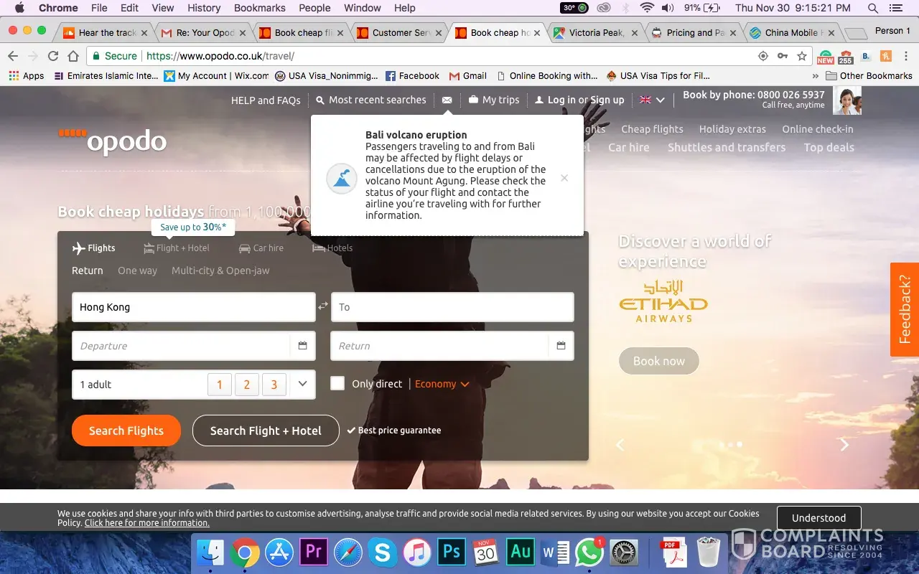
Task: Reload the page using the refresh icon
Action: click(x=53, y=56)
